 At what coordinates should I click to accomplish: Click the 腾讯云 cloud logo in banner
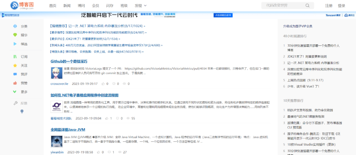pos(349,15)
